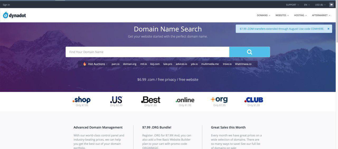Screen dimensions: 338x149
Task: Dismiss the .COM transfers promo banner
Action: click(328, 29)
